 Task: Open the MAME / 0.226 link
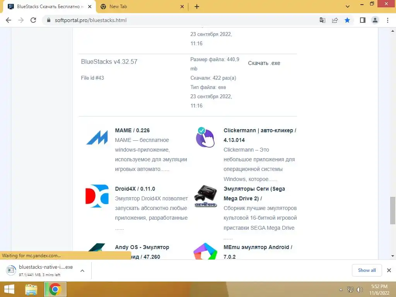tap(132, 130)
